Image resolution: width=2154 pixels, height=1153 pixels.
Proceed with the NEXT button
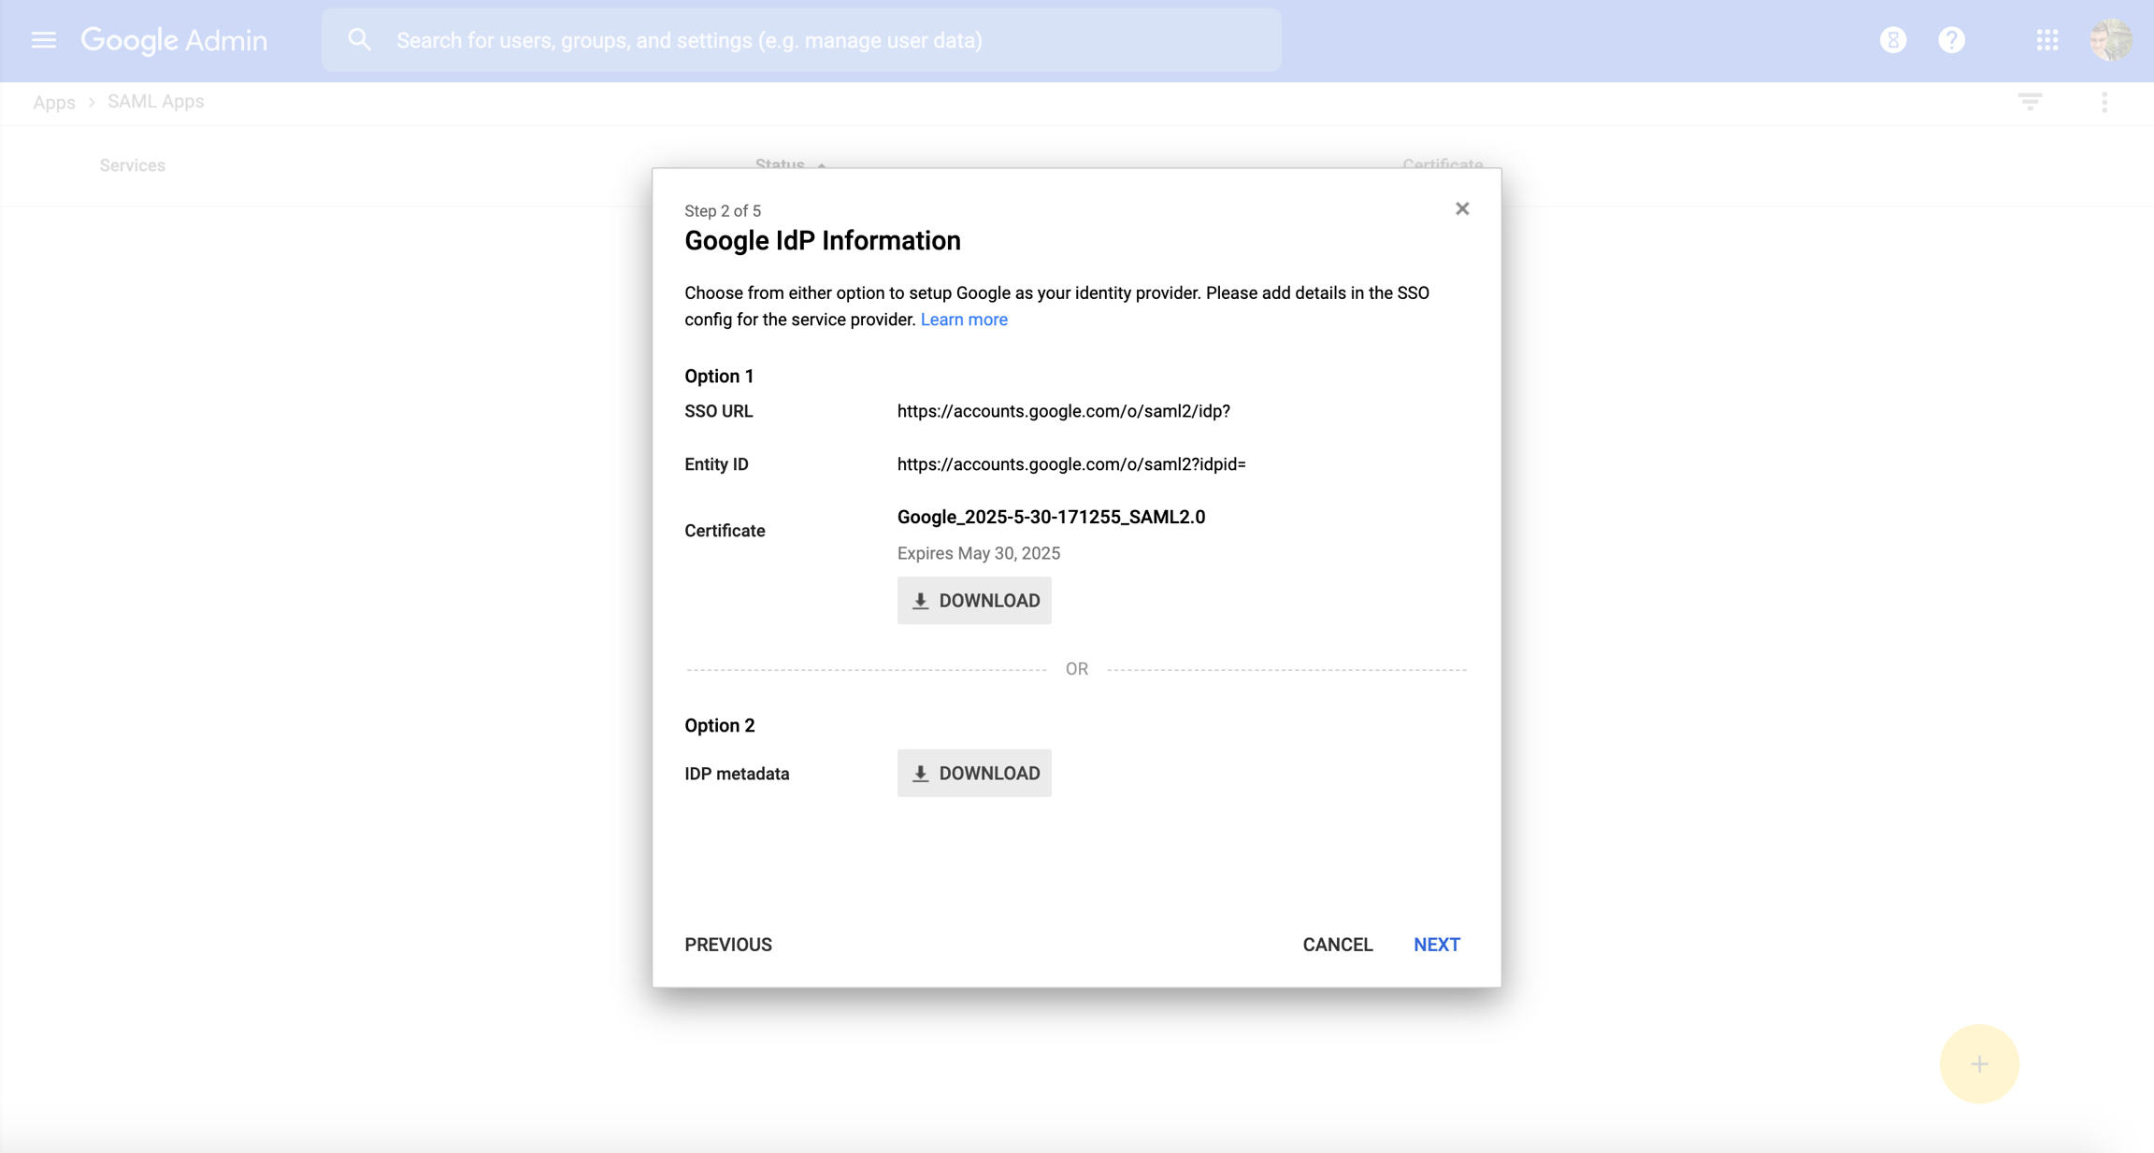click(1436, 945)
